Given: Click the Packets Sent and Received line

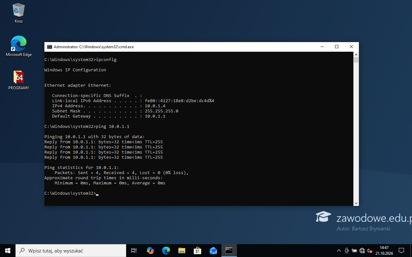Looking at the screenshot, I should coord(122,173).
